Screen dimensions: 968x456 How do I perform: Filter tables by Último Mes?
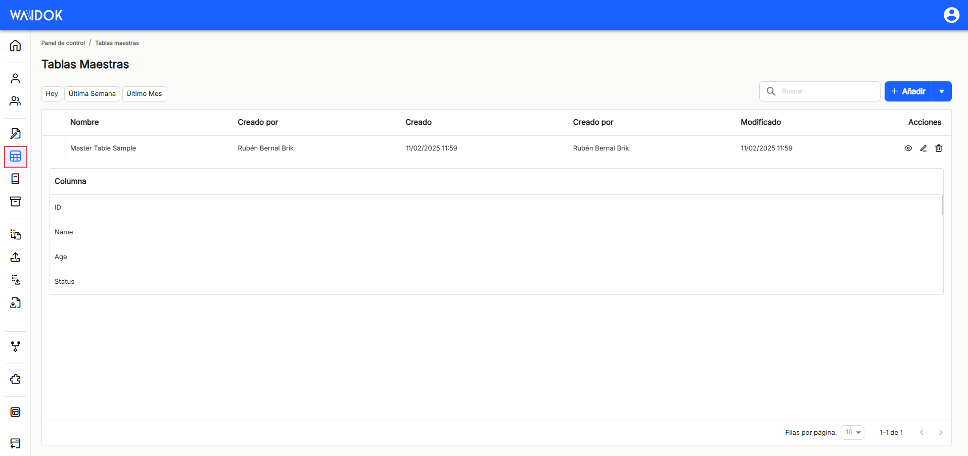pyautogui.click(x=144, y=94)
